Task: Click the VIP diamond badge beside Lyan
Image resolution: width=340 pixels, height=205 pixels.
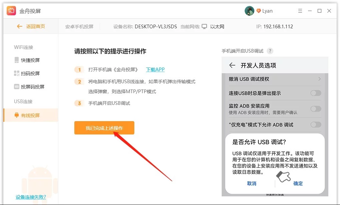Action: 258,11
